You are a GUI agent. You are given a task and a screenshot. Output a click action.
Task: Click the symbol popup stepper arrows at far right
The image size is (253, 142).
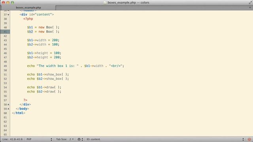[x=243, y=139]
